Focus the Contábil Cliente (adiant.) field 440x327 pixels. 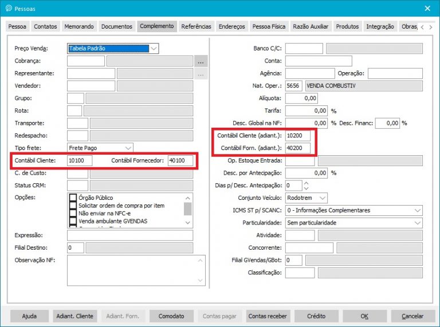(x=298, y=136)
